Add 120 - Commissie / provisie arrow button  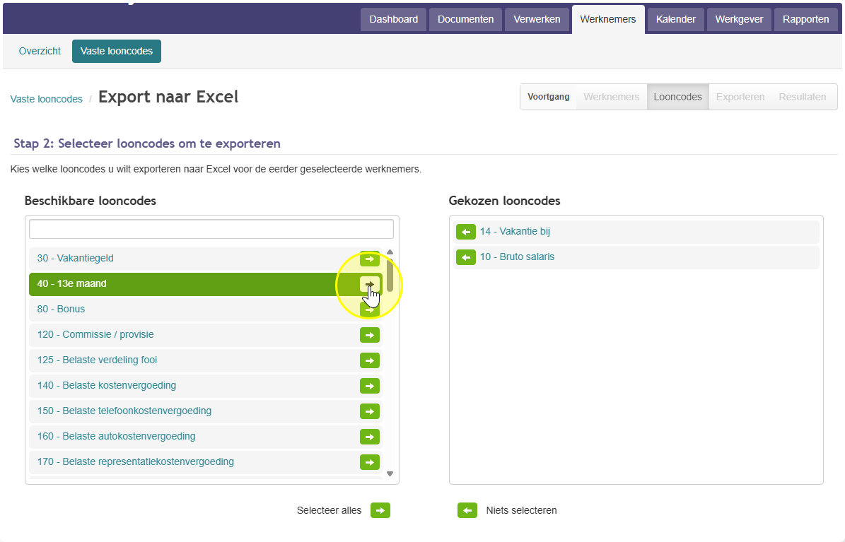370,335
